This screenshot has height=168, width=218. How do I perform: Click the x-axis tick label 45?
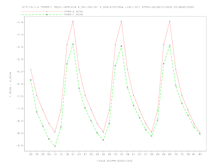(121, 154)
